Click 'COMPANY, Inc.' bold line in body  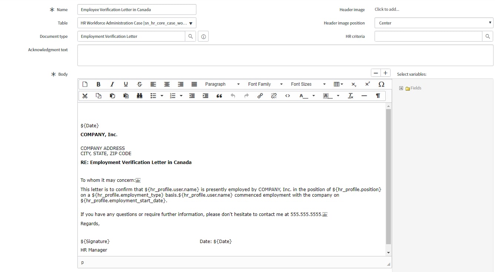99,135
